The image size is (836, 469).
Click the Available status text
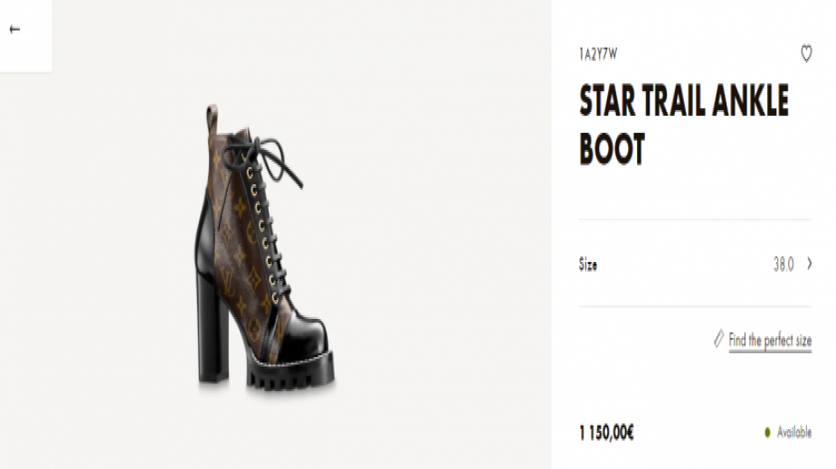click(x=793, y=433)
